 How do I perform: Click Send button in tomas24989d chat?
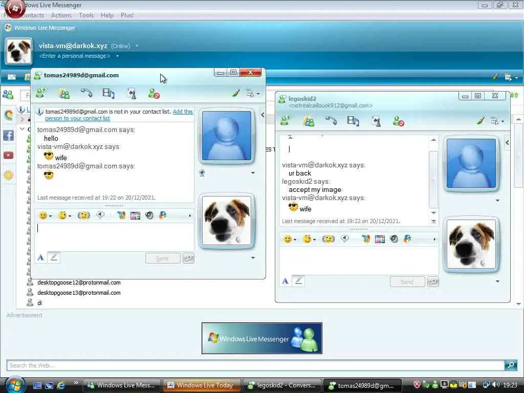tap(163, 258)
